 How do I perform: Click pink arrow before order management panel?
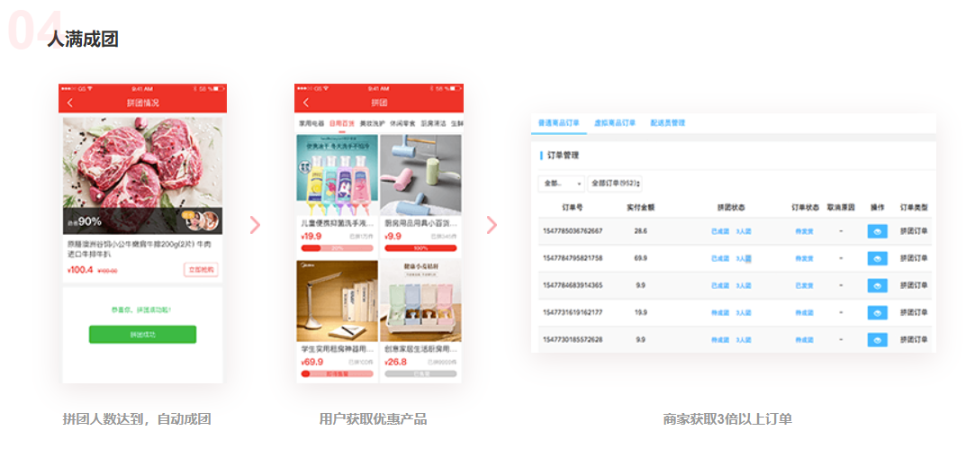coord(492,225)
